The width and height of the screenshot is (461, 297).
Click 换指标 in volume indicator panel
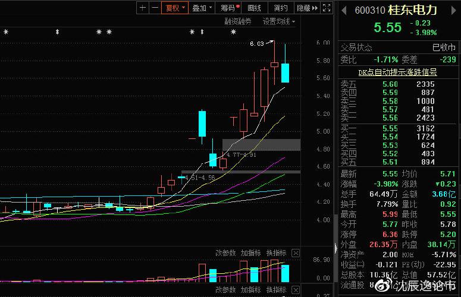277,253
